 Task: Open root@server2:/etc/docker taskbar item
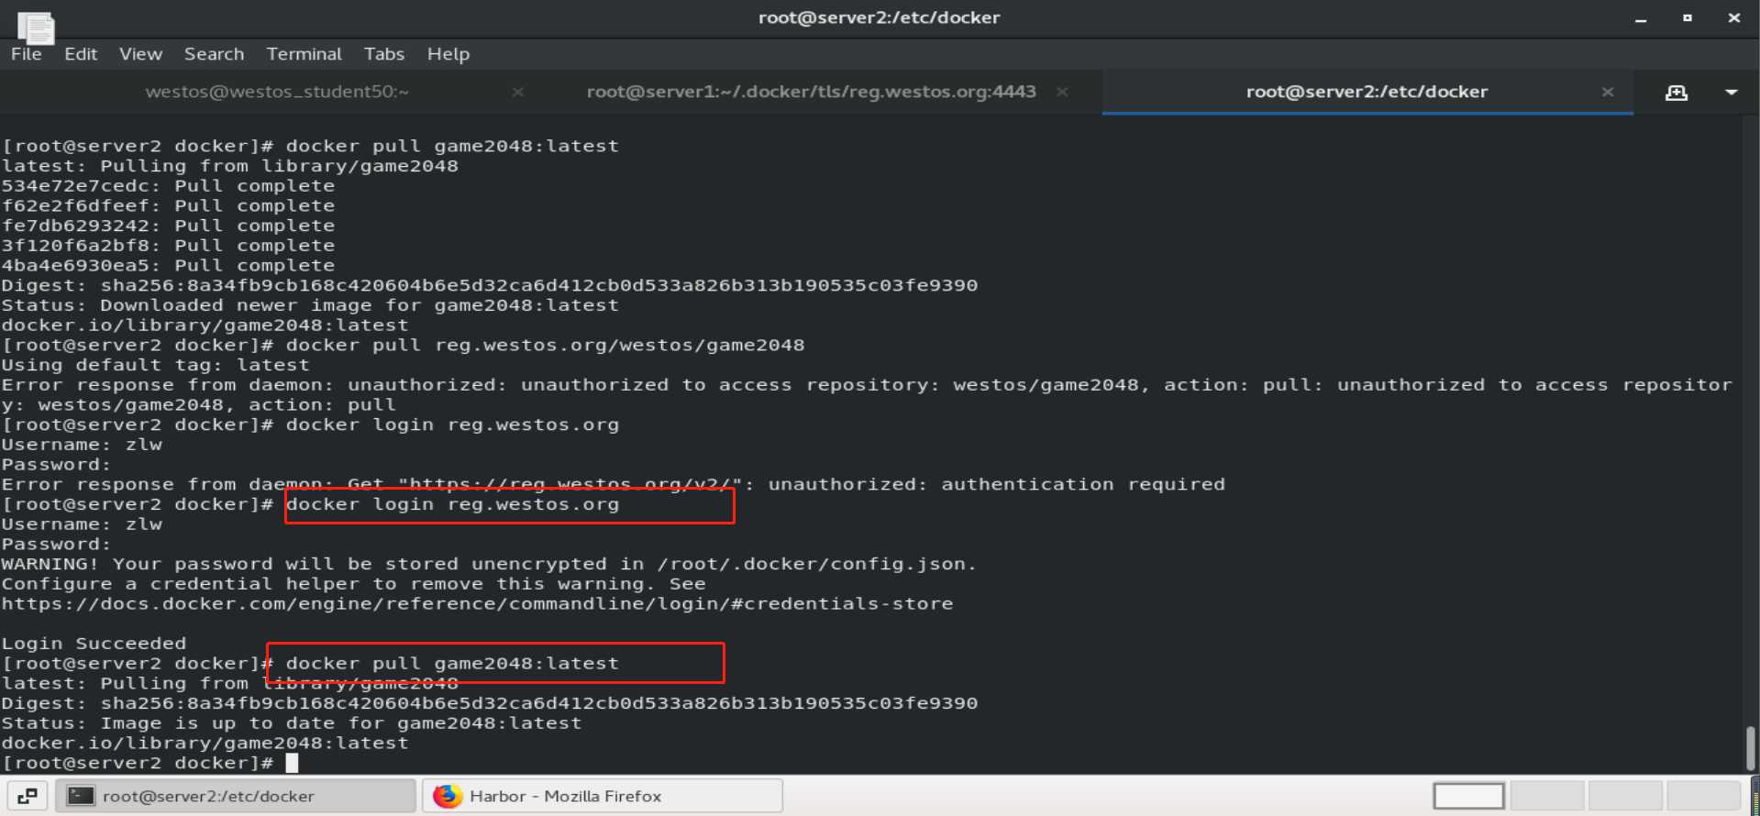(x=236, y=796)
